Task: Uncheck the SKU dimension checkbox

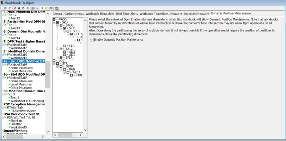Action: (x=58, y=22)
